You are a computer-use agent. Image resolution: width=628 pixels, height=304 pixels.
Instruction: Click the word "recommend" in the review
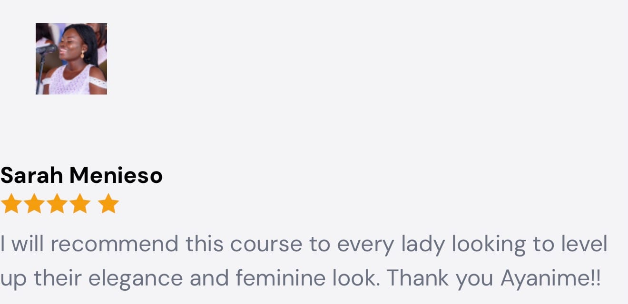point(114,244)
